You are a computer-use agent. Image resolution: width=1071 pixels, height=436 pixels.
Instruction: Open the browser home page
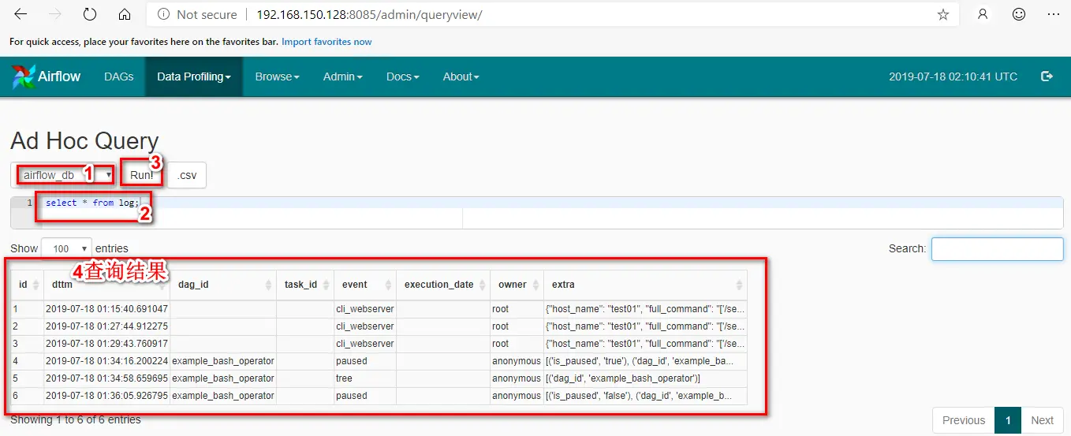[x=125, y=14]
